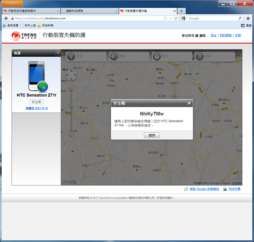Open the 列印位置 print link
Screen dimensions: 254x242
[x=235, y=189]
